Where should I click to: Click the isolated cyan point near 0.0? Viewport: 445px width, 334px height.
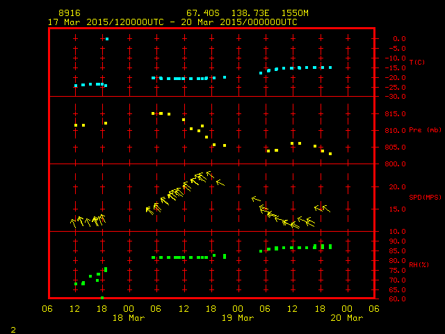pyautogui.click(x=106, y=39)
